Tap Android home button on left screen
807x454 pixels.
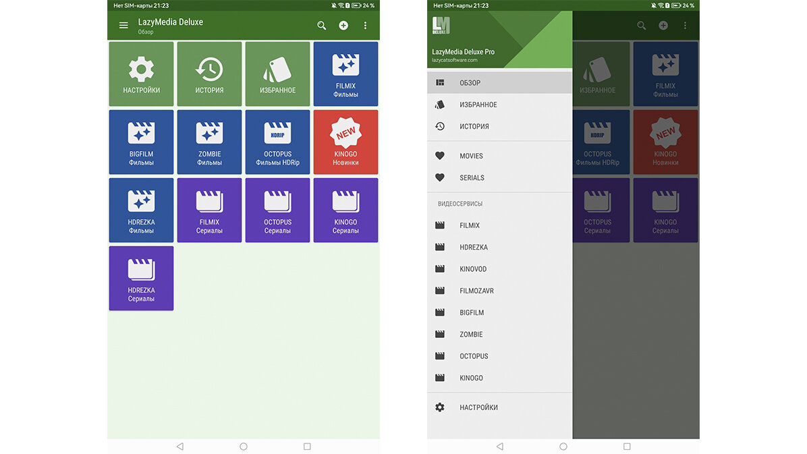tap(244, 447)
